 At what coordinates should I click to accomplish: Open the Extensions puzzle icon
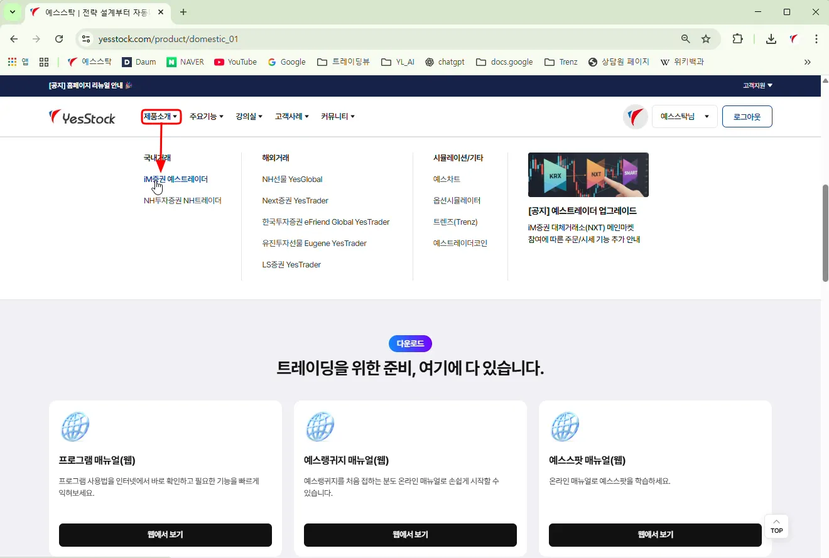click(x=738, y=39)
